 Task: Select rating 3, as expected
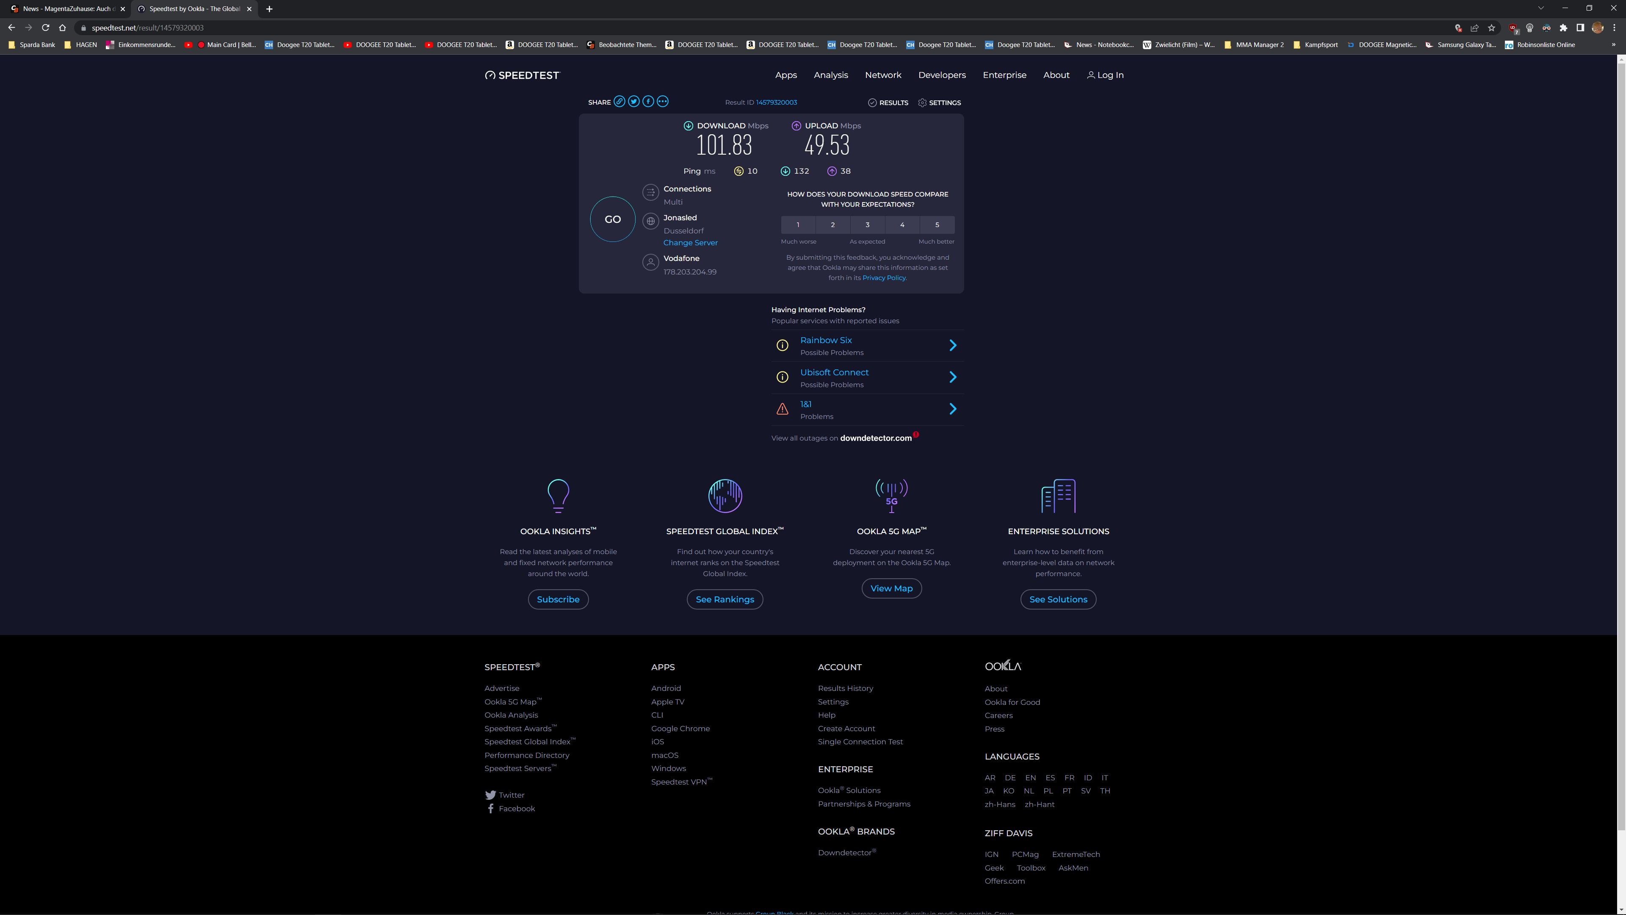click(x=867, y=225)
